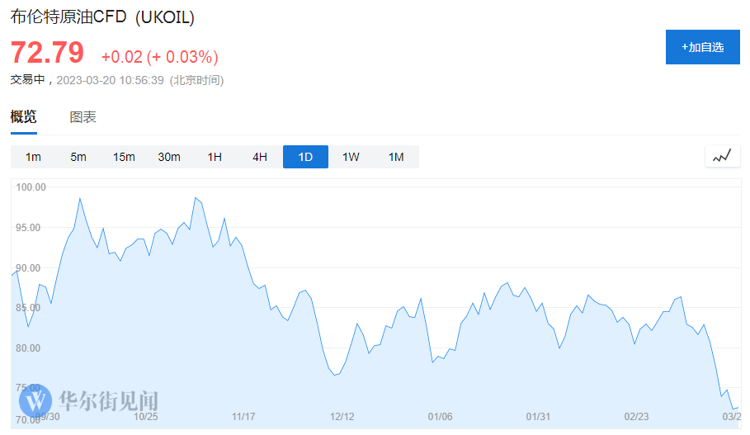The width and height of the screenshot is (750, 435).
Task: Click the 12/12 date marker
Action: [342, 417]
